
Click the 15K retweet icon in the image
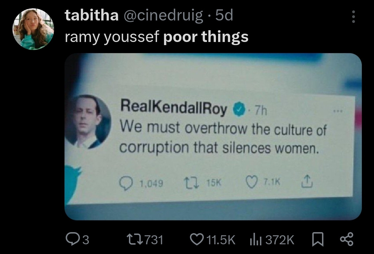(191, 183)
